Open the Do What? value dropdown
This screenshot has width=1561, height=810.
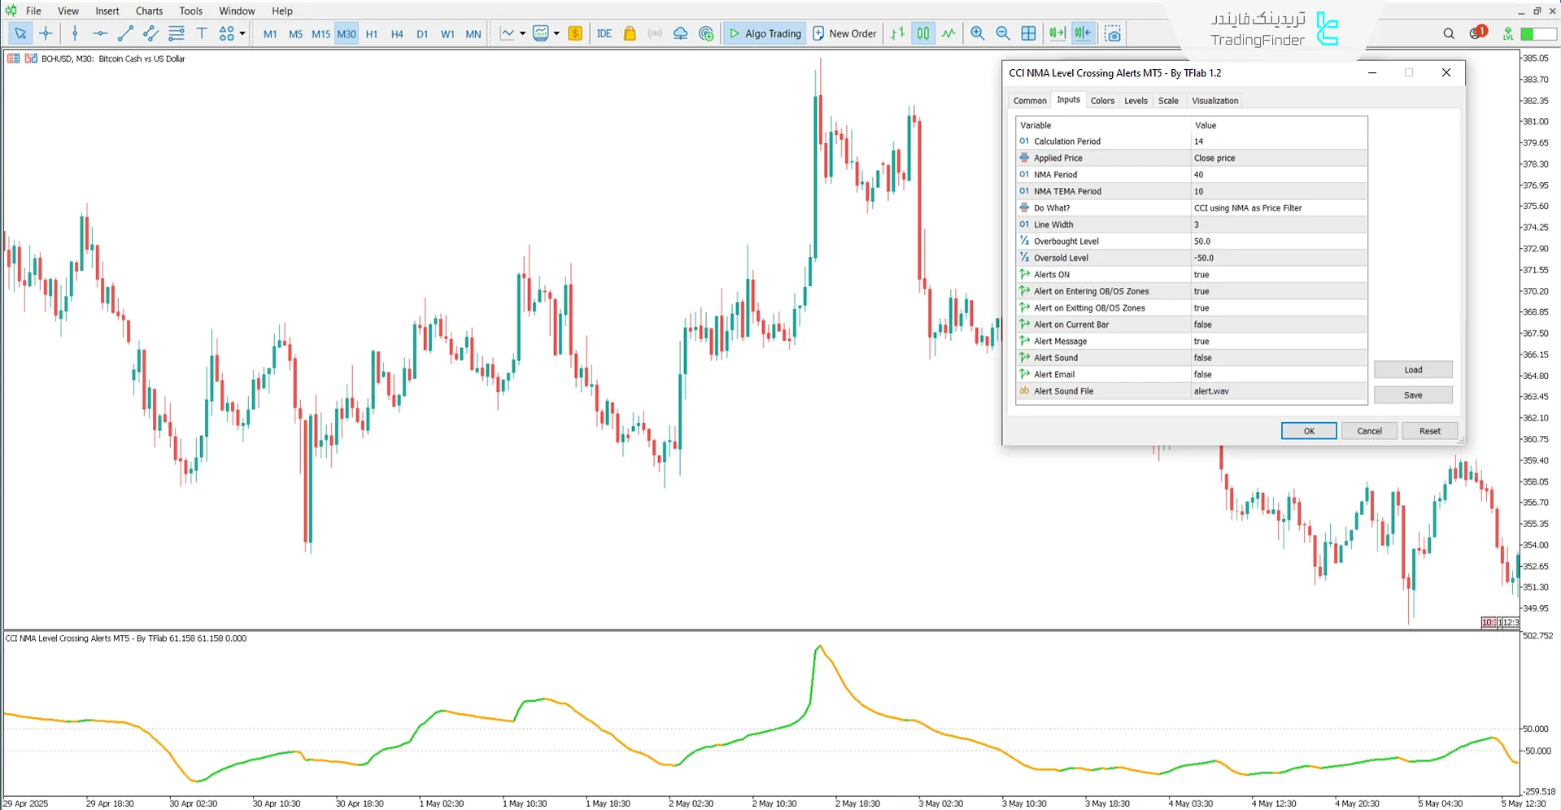coord(1278,208)
